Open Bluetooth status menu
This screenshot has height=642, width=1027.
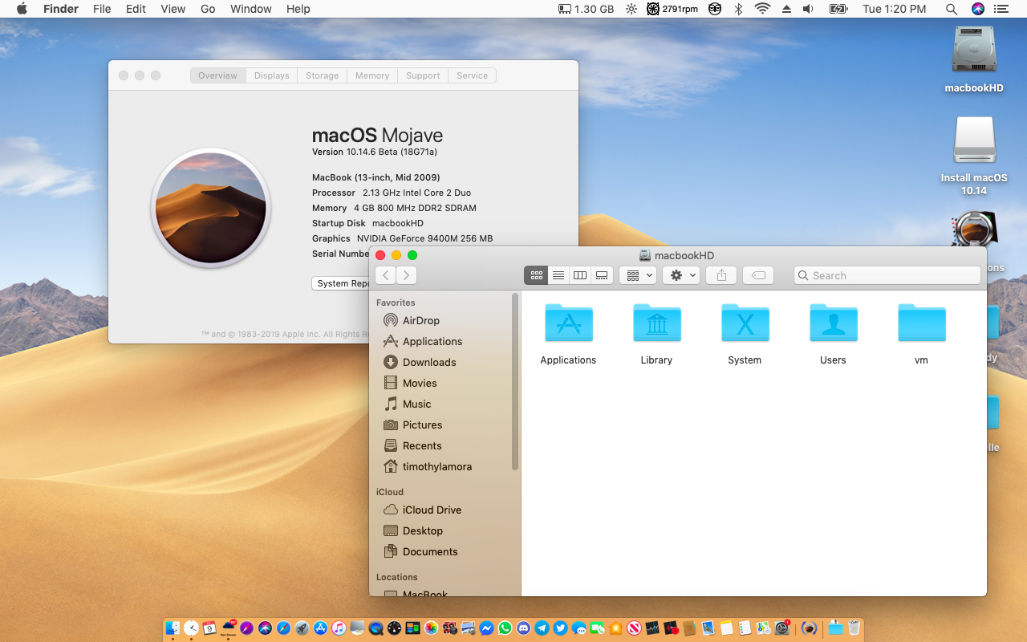click(738, 9)
